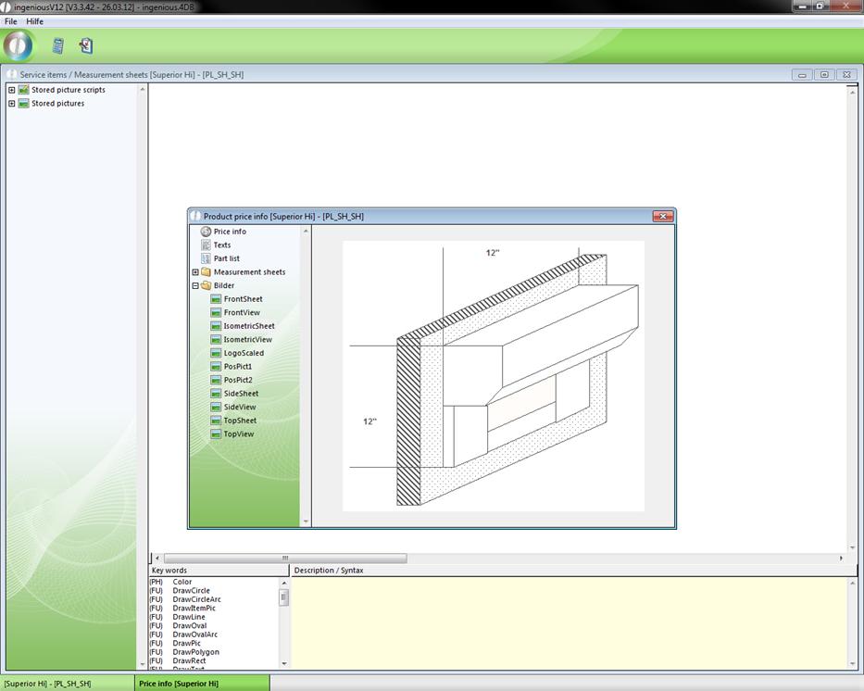The width and height of the screenshot is (864, 691).
Task: Click the ingenious round logo button
Action: click(x=18, y=45)
